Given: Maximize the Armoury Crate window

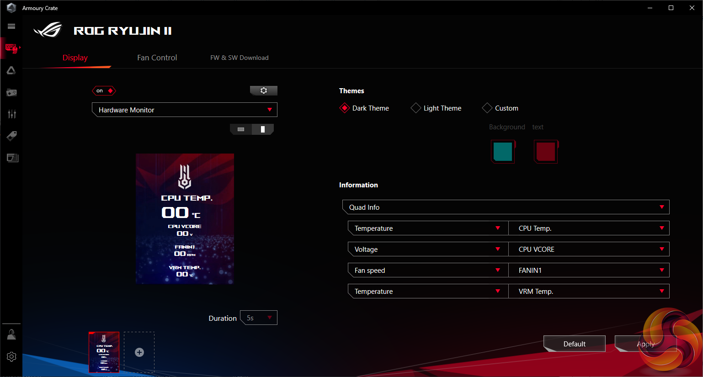Looking at the screenshot, I should pos(671,8).
